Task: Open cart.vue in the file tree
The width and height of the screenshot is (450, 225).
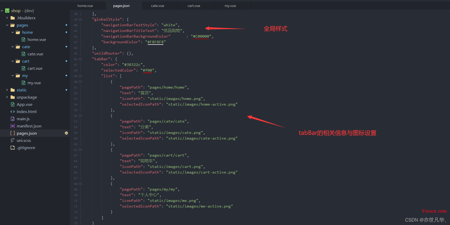Action: (x=35, y=68)
